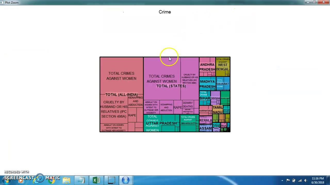Select the ASSAM treemap block

[x=205, y=128]
